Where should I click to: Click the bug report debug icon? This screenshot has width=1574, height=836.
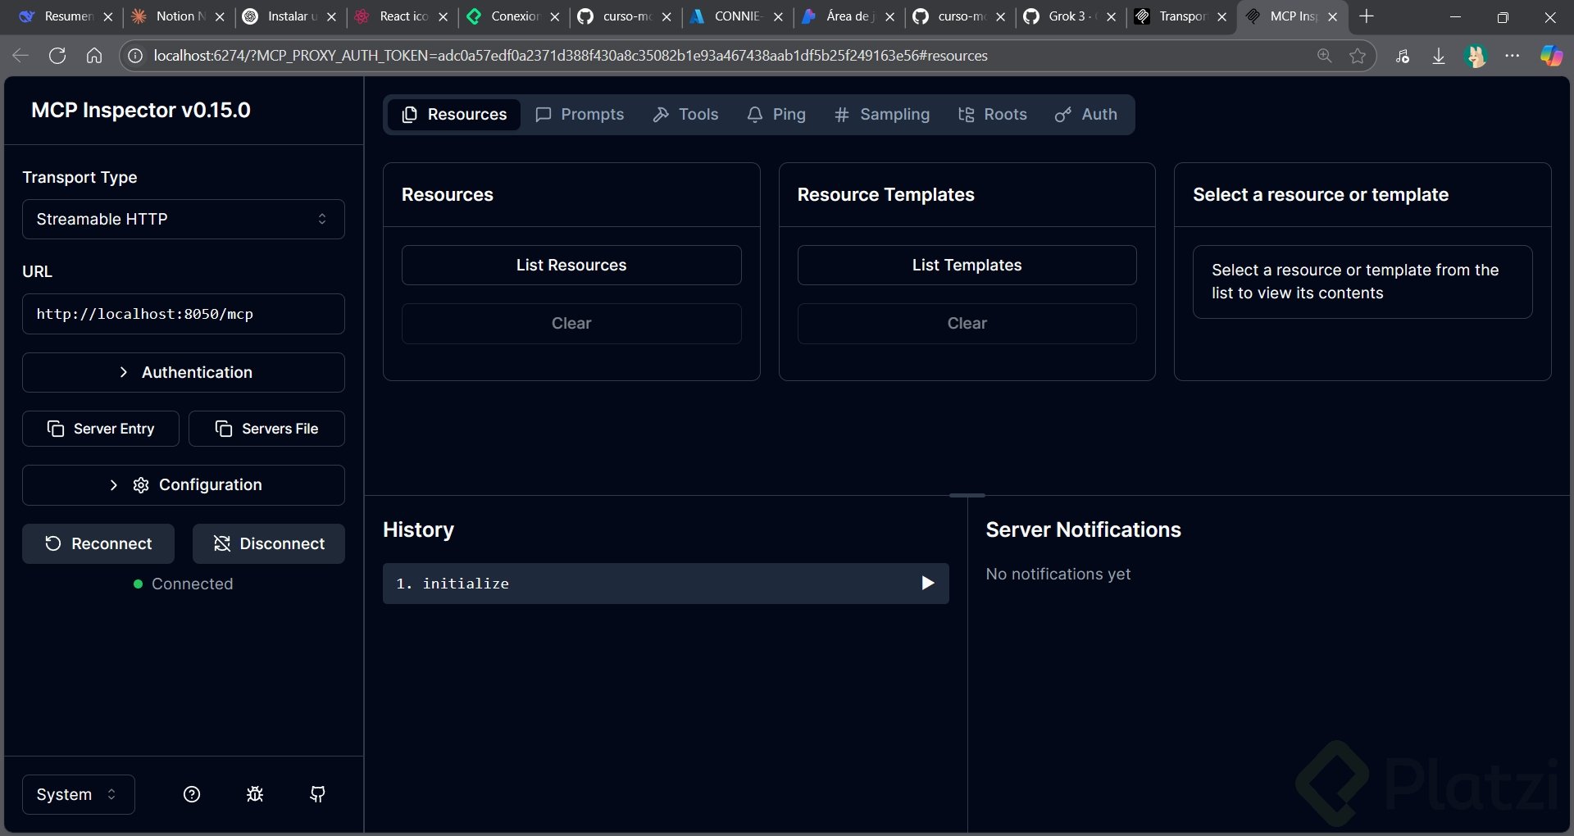coord(255,794)
